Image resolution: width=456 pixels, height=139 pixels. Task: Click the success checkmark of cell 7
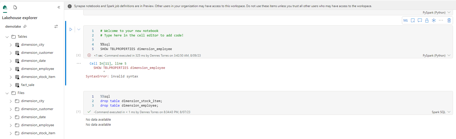pyautogui.click(x=89, y=112)
